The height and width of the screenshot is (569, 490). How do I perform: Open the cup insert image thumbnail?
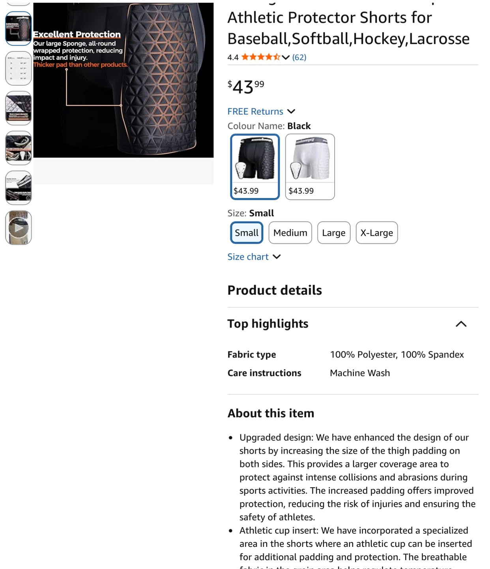(19, 148)
